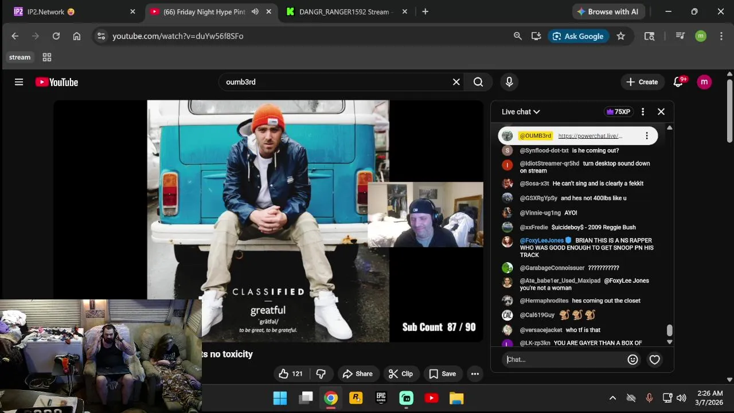734x413 pixels.
Task: Open the 'stream' bookmark folder
Action: pos(19,57)
